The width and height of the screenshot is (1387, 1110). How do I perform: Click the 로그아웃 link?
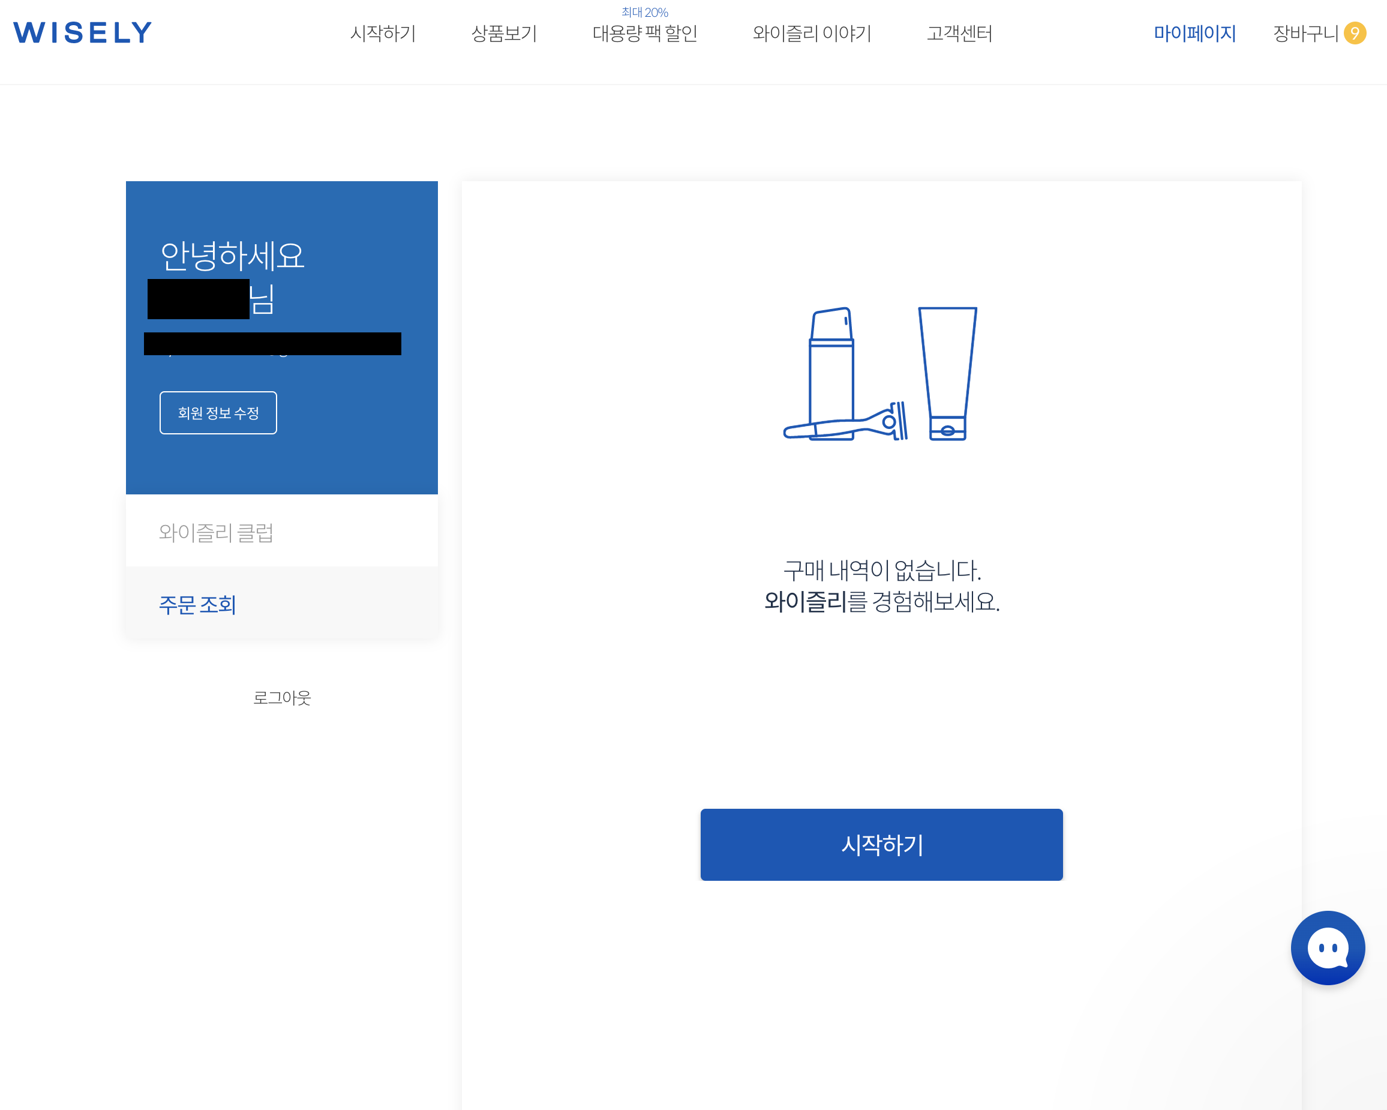pos(282,698)
